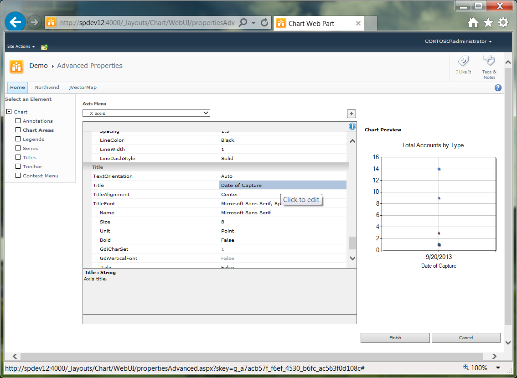Expand the Toolbar node box
The image size is (517, 378).
[18, 166]
